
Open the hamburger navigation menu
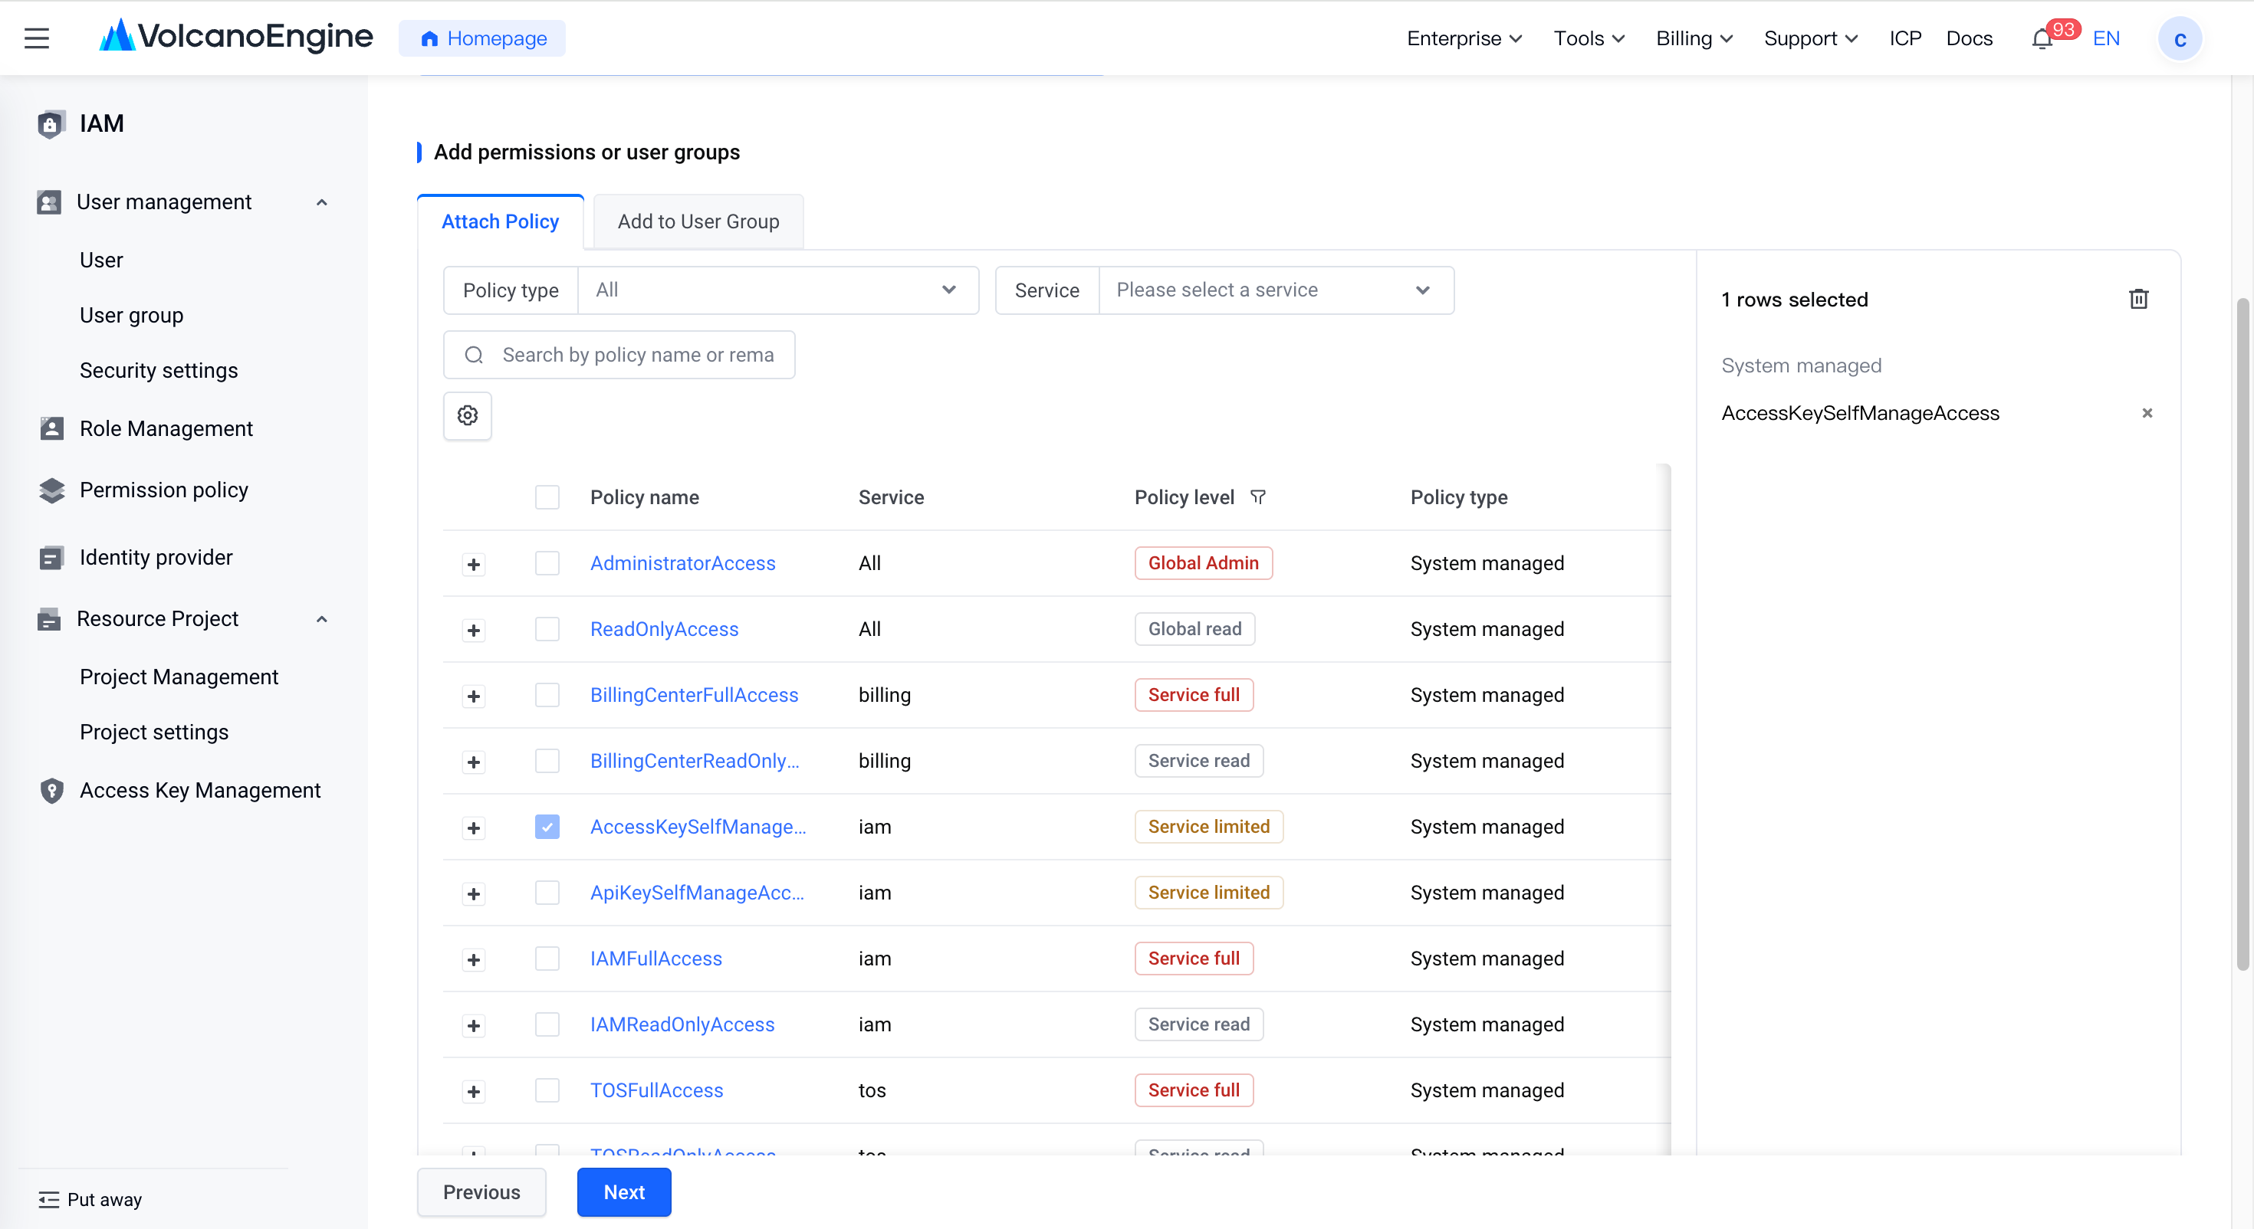coord(37,38)
